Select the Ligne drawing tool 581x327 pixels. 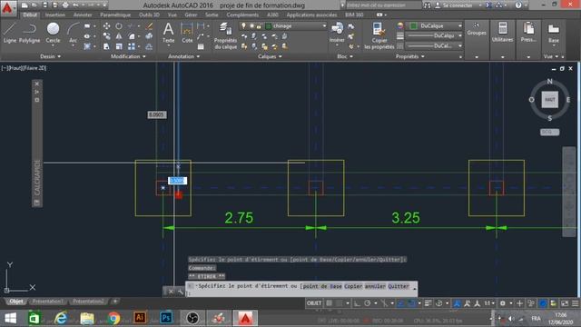pos(10,33)
